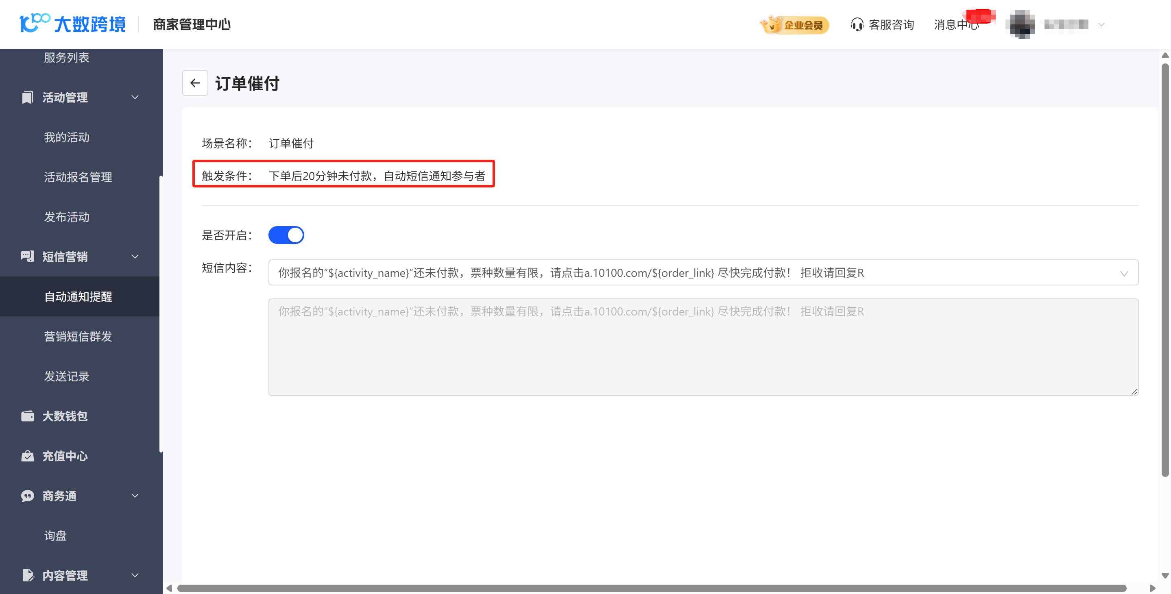This screenshot has width=1171, height=594.
Task: Click inside the SMS content textarea
Action: coord(703,347)
